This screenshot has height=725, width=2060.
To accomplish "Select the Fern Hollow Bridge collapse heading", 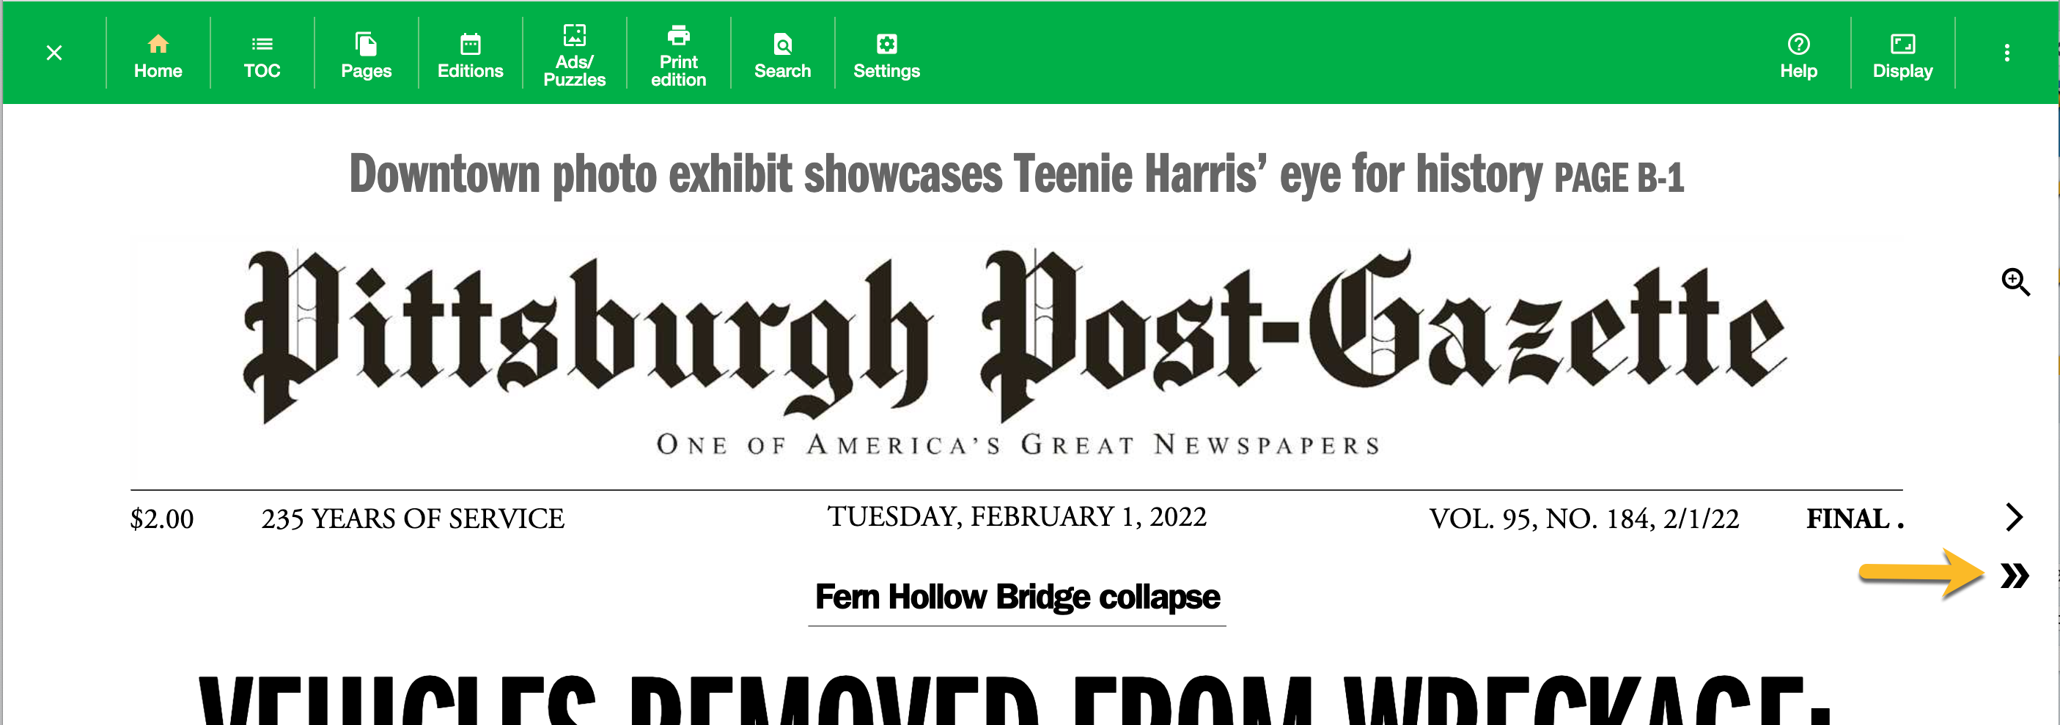I will click(1016, 598).
